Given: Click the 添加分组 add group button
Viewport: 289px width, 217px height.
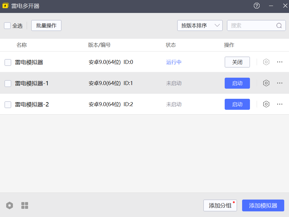Looking at the screenshot, I should click(220, 205).
